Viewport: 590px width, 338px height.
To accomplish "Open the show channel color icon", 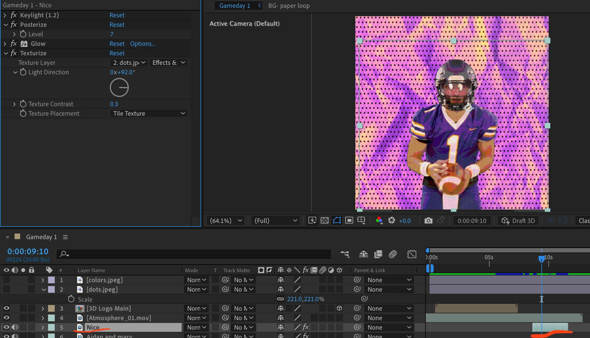I will 379,221.
